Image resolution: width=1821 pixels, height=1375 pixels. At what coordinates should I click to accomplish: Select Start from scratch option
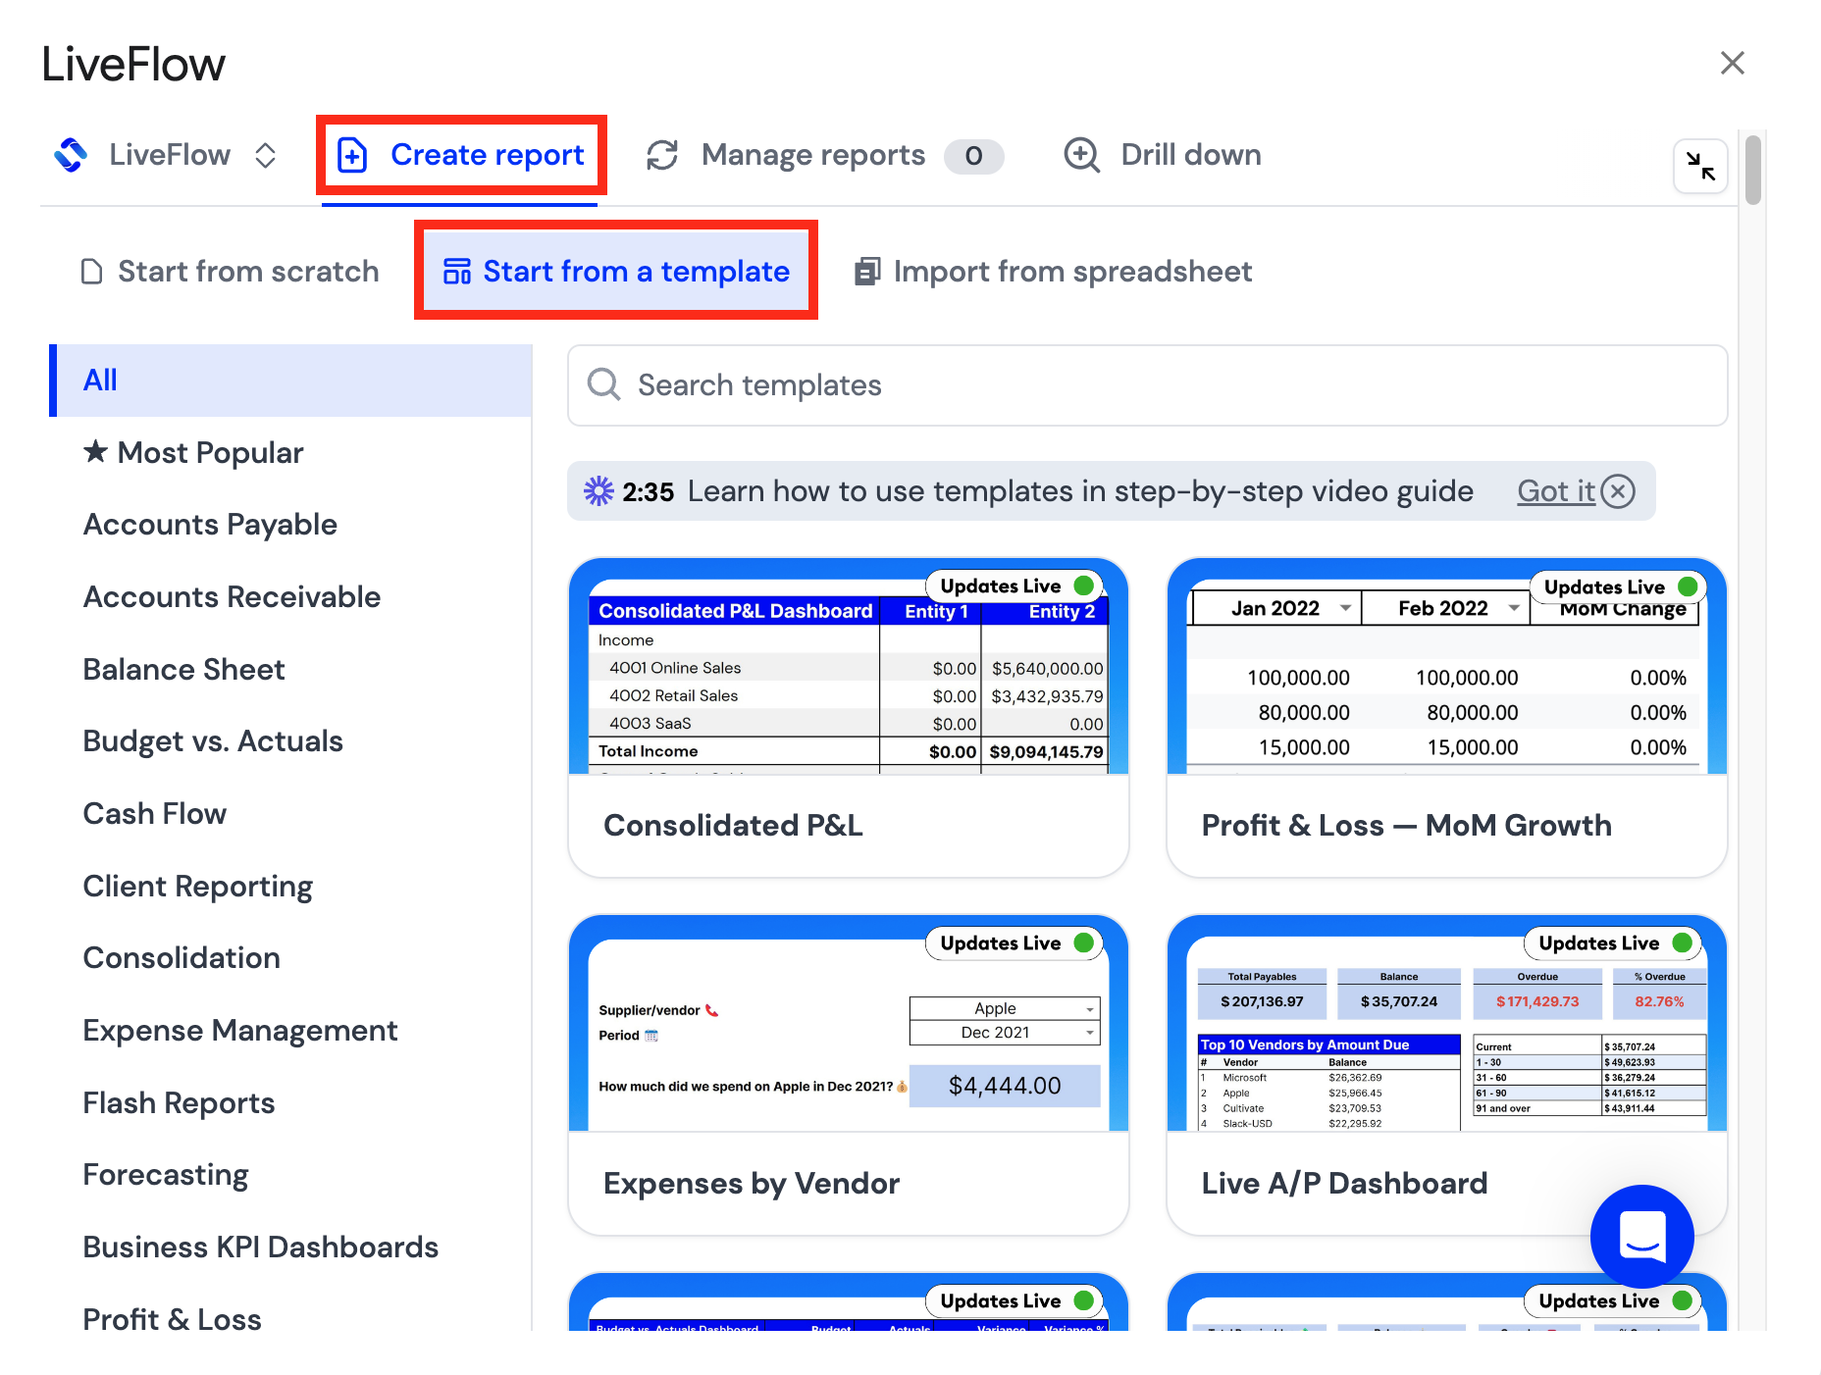pos(230,272)
